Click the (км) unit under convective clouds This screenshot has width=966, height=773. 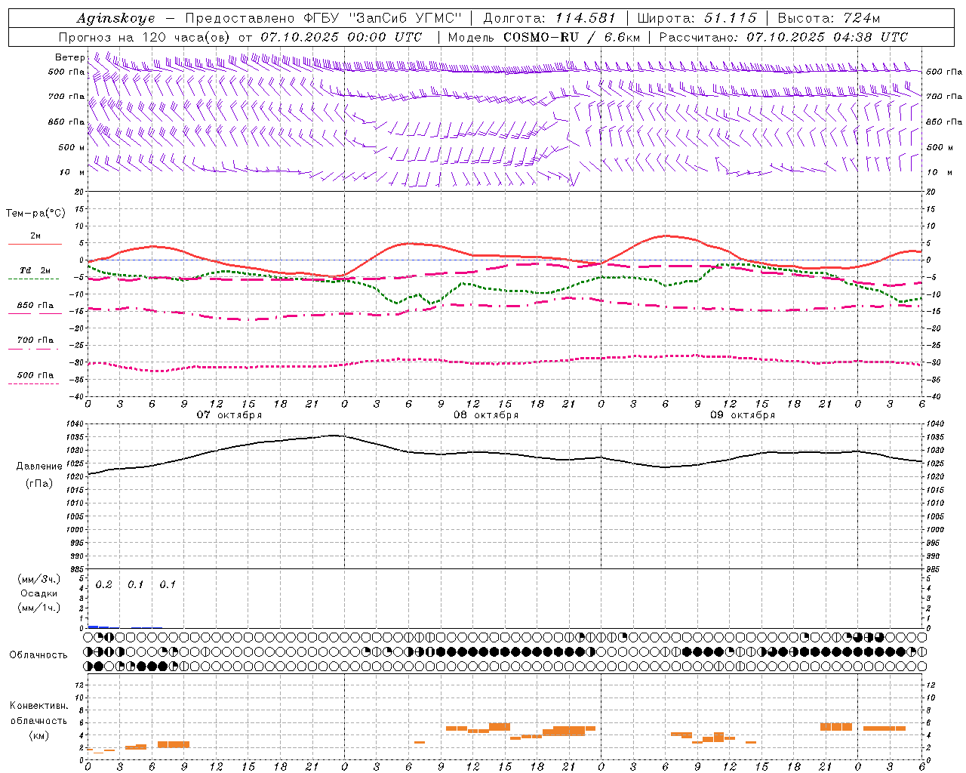(x=39, y=735)
